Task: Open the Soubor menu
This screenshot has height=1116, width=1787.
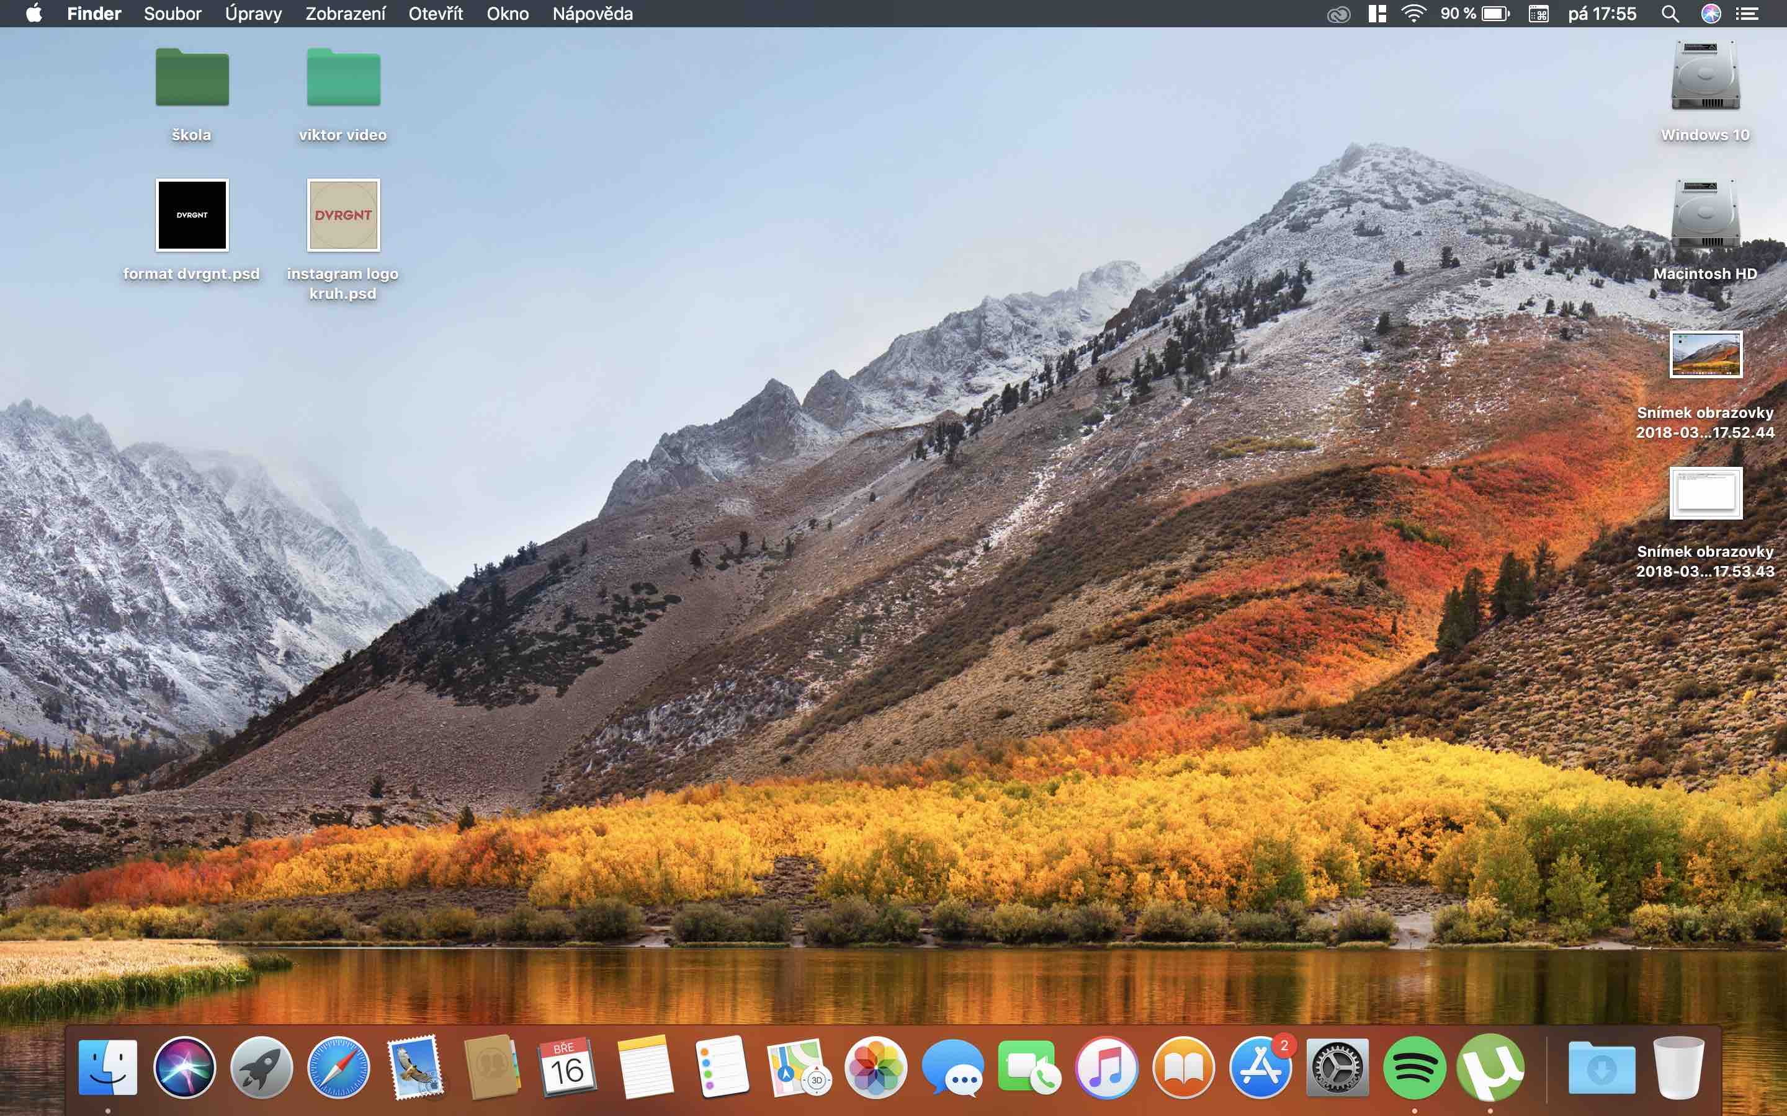Action: coord(172,13)
